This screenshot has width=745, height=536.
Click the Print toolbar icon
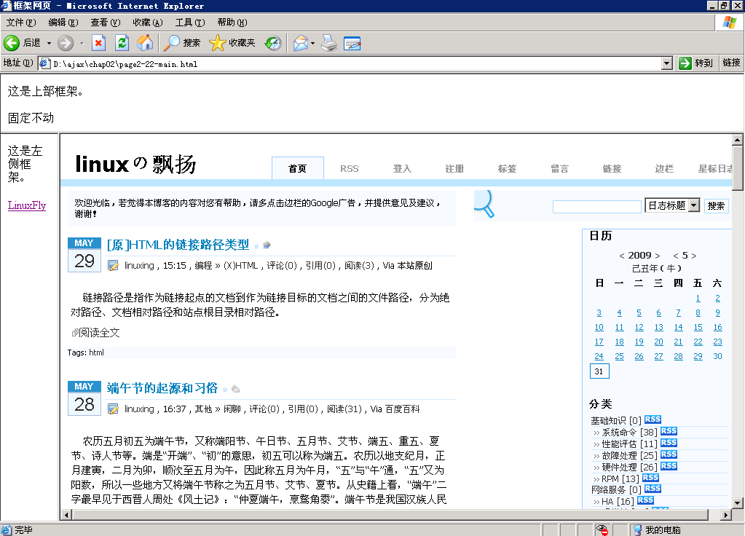pyautogui.click(x=329, y=43)
